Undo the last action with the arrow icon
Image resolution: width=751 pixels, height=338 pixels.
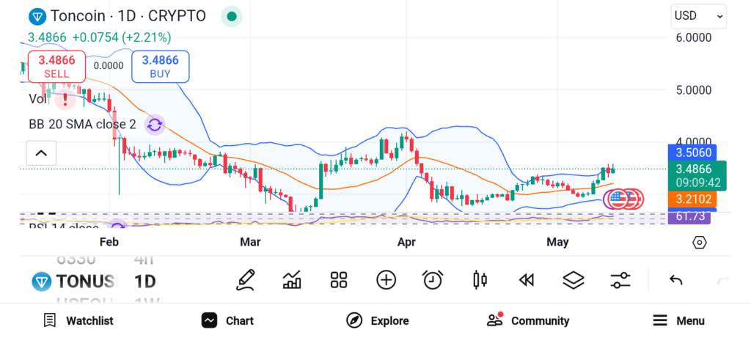(x=676, y=279)
